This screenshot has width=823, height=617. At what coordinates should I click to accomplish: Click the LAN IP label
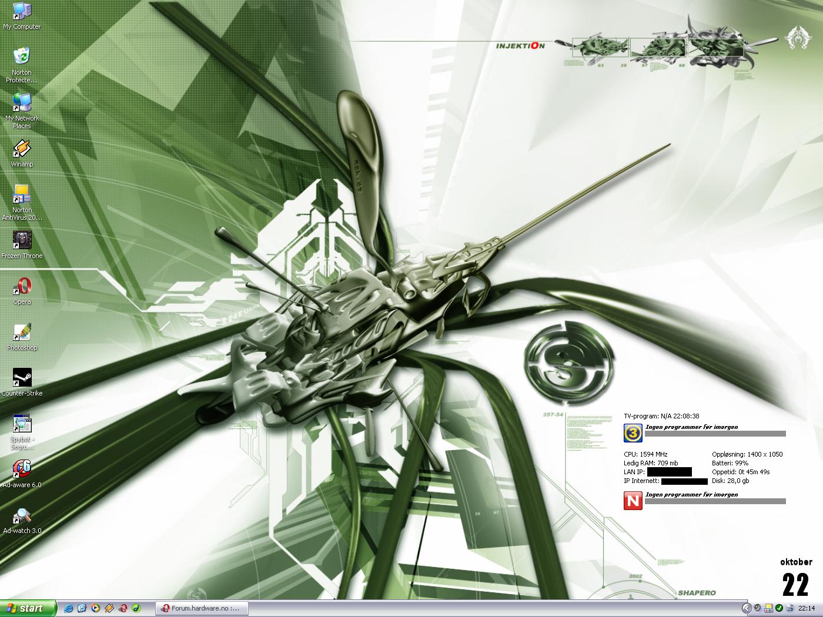[634, 472]
